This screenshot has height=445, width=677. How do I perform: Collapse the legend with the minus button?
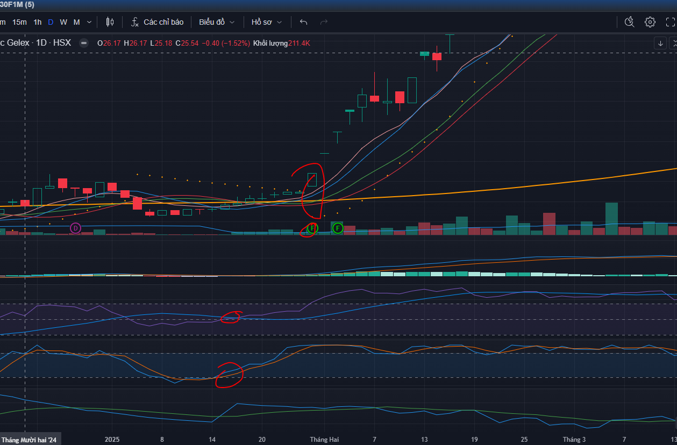tap(84, 43)
